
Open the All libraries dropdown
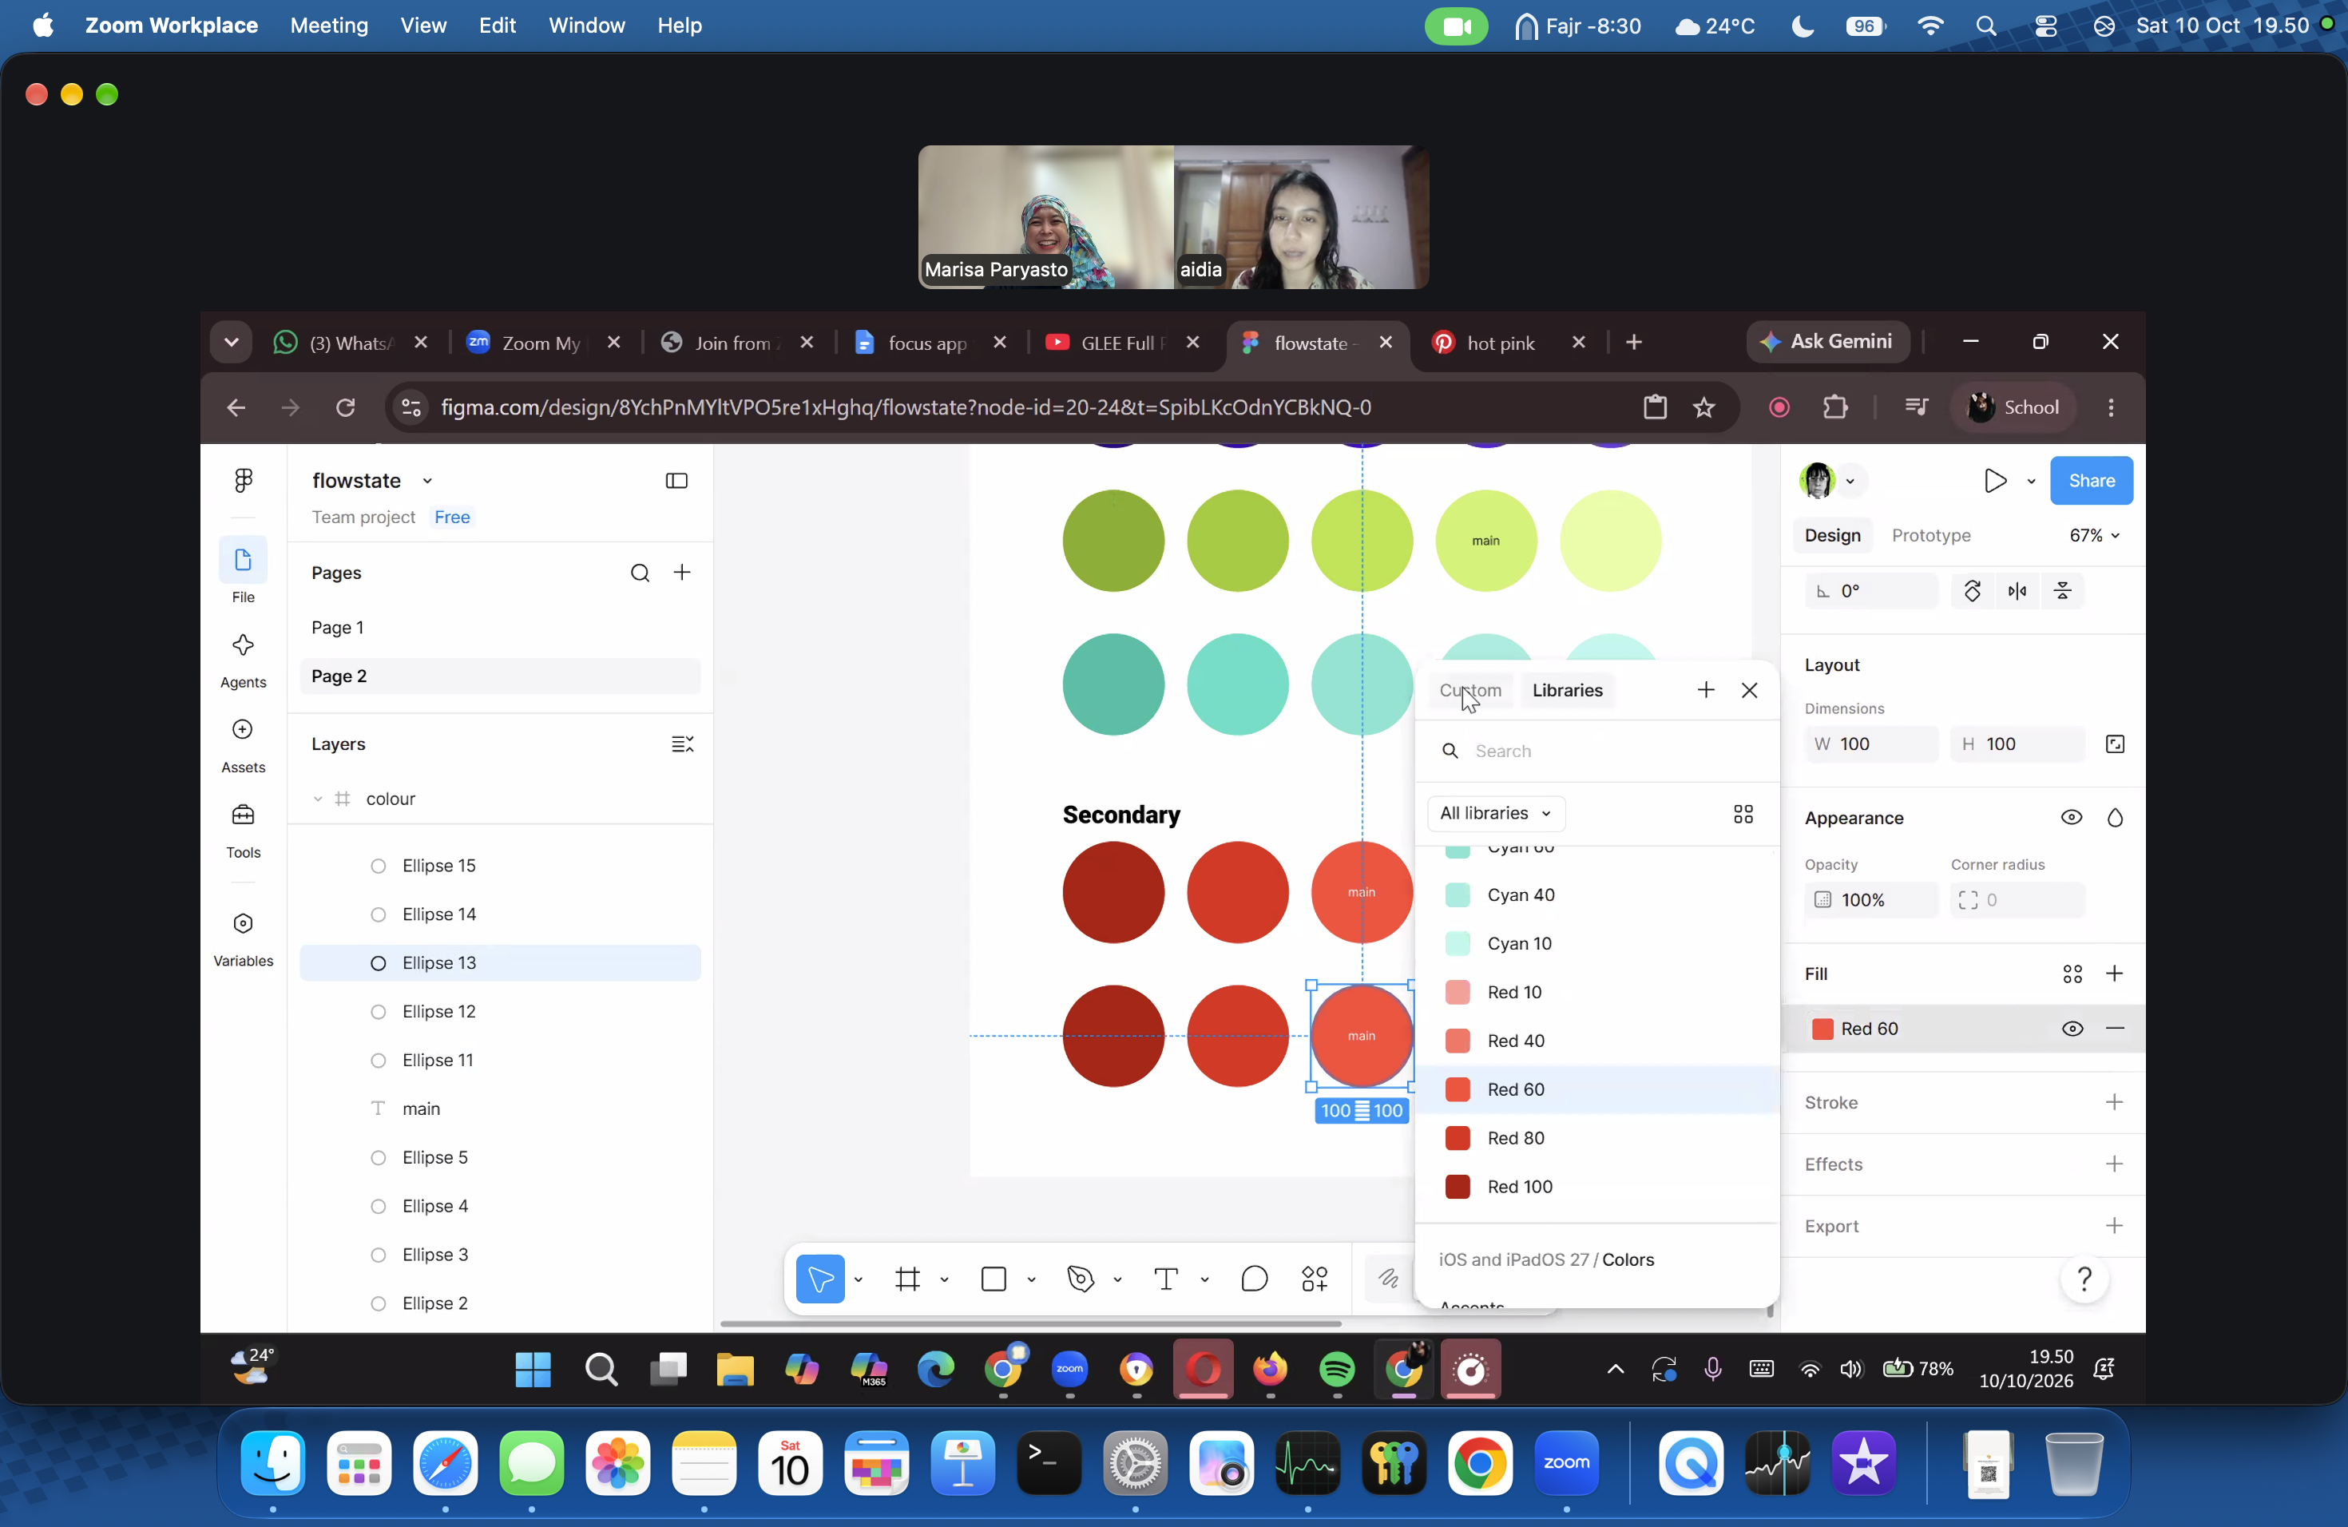(x=1496, y=814)
